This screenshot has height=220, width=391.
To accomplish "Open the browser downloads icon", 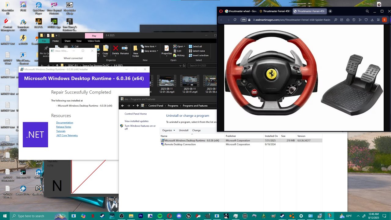I will pyautogui.click(x=372, y=20).
